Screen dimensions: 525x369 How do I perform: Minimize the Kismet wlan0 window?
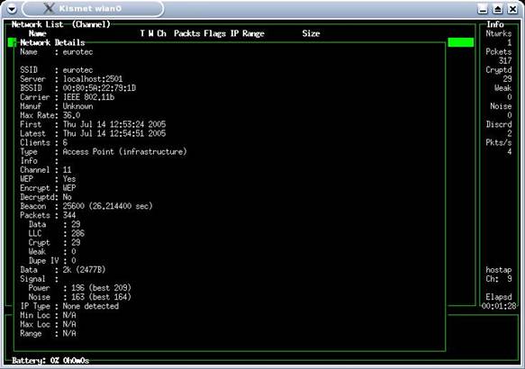pyautogui.click(x=483, y=9)
